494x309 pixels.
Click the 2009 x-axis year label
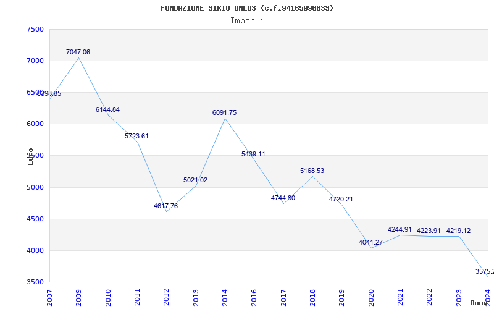tap(78, 298)
